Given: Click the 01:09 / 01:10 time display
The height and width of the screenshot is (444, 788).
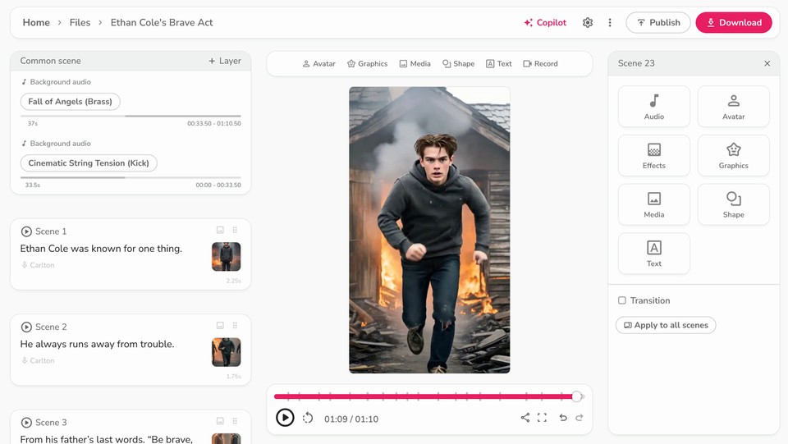Looking at the screenshot, I should (351, 419).
